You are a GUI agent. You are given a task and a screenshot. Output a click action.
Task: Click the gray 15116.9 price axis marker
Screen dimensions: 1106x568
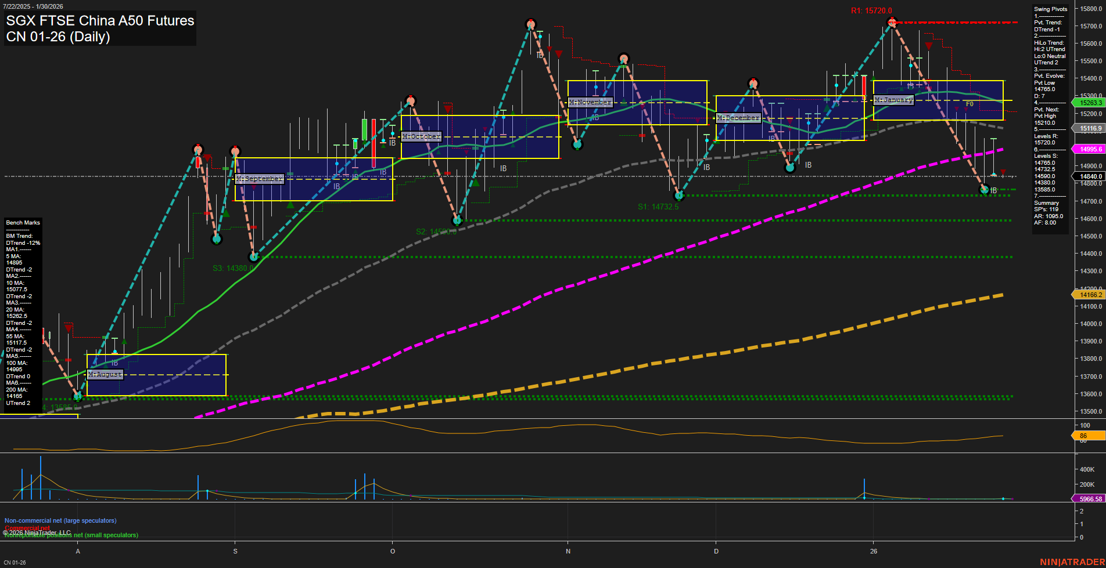click(x=1088, y=129)
